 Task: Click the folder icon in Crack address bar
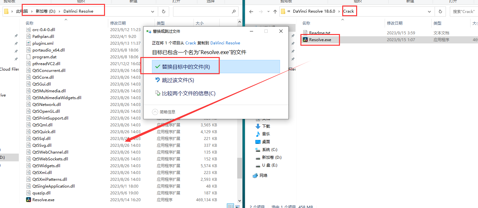coord(283,11)
